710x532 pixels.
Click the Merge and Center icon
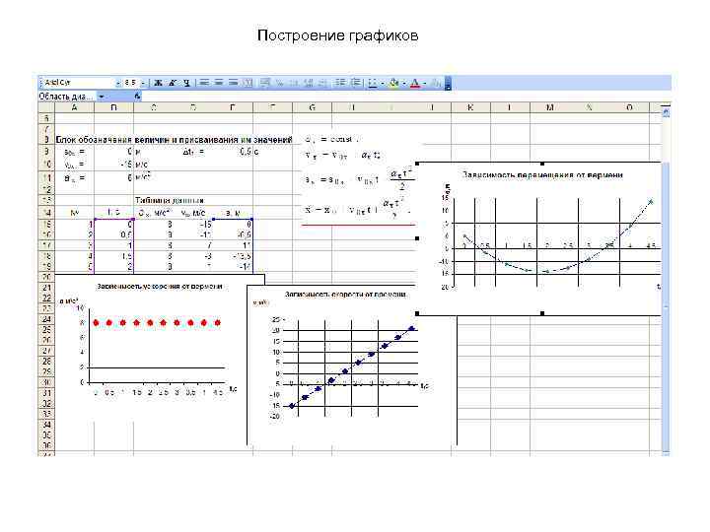(248, 83)
